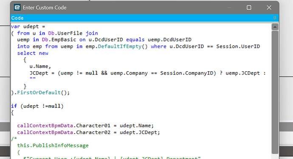Toggle the pin icon on the Code panel header

[275, 18]
